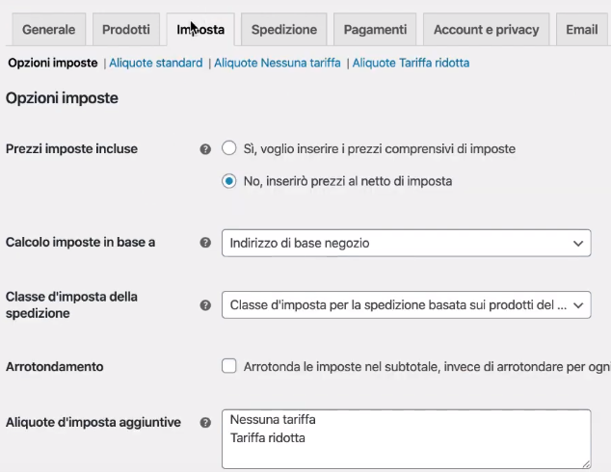This screenshot has width=611, height=472.
Task: Go to the Spedizione tab
Action: pos(284,30)
